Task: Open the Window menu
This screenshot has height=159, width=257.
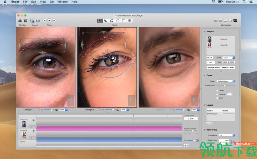Action: (x=62, y=2)
